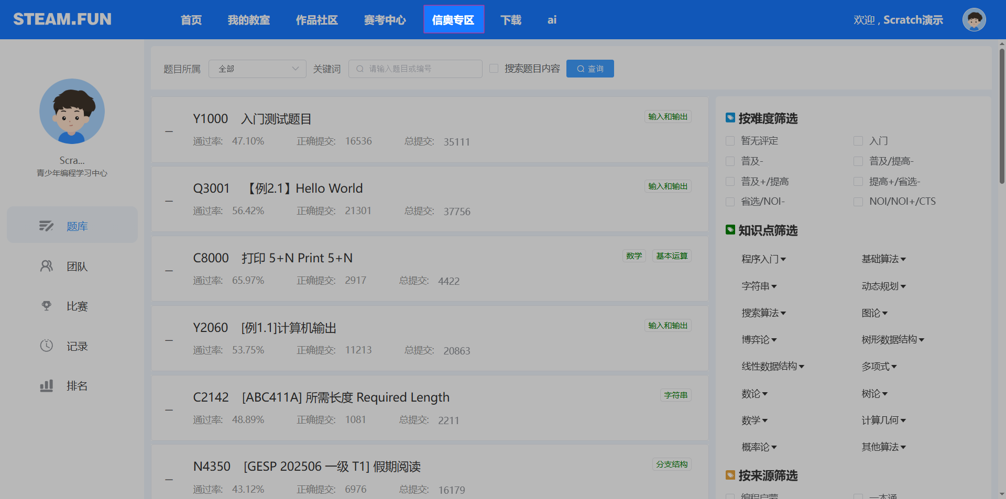Click the 按来源筛选 section icon
Screen dimensions: 1006x499
pos(730,475)
